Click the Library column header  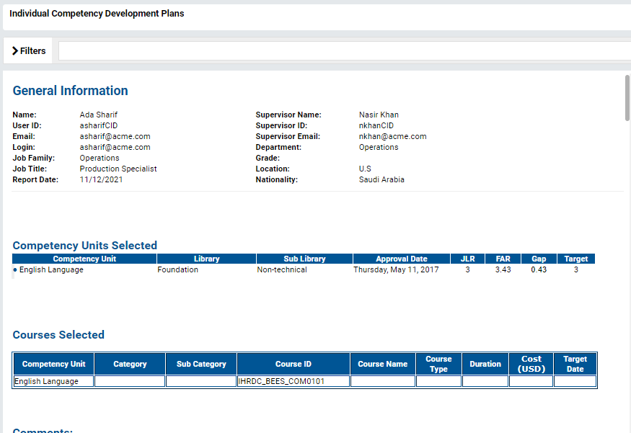coord(206,259)
